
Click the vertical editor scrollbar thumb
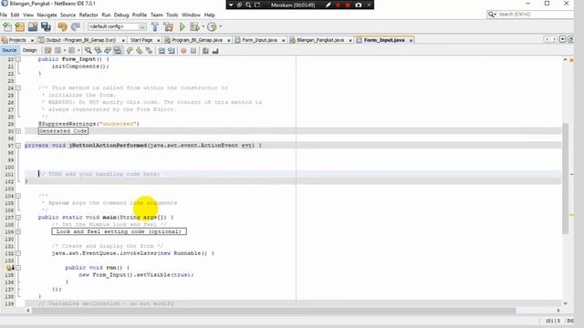tap(566, 179)
